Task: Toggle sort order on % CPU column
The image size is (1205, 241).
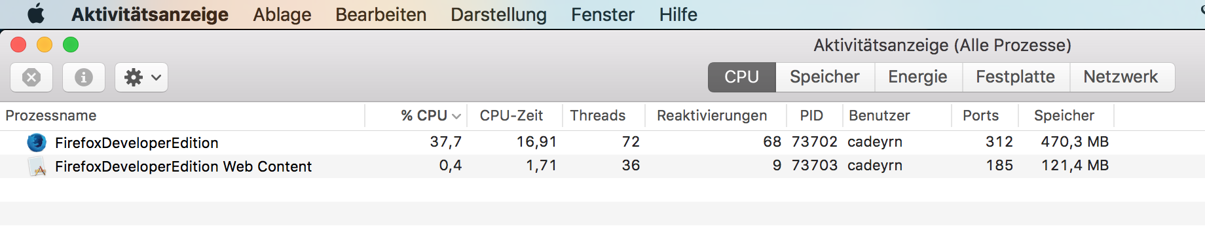Action: pos(430,116)
